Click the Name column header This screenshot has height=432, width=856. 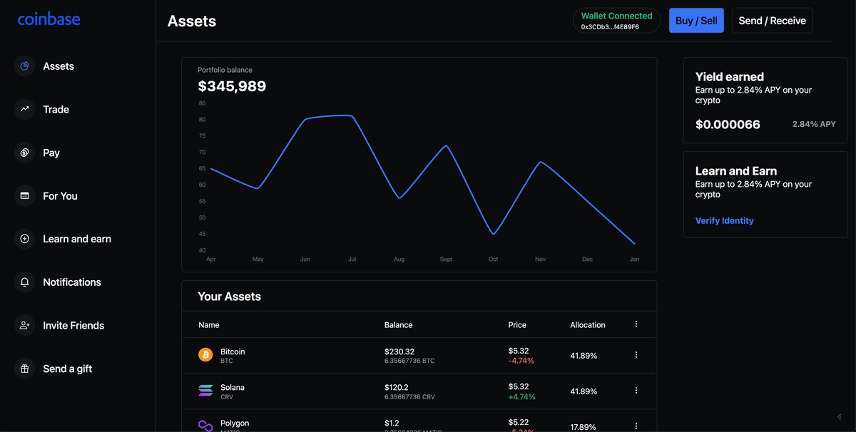[209, 324]
